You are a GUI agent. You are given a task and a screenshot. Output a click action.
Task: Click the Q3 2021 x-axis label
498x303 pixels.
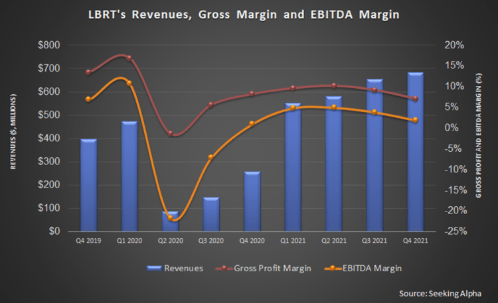374,241
